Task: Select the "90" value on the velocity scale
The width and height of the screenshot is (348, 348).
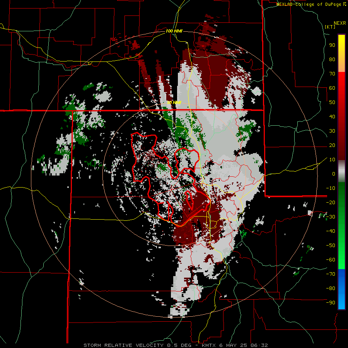Action: [332, 45]
